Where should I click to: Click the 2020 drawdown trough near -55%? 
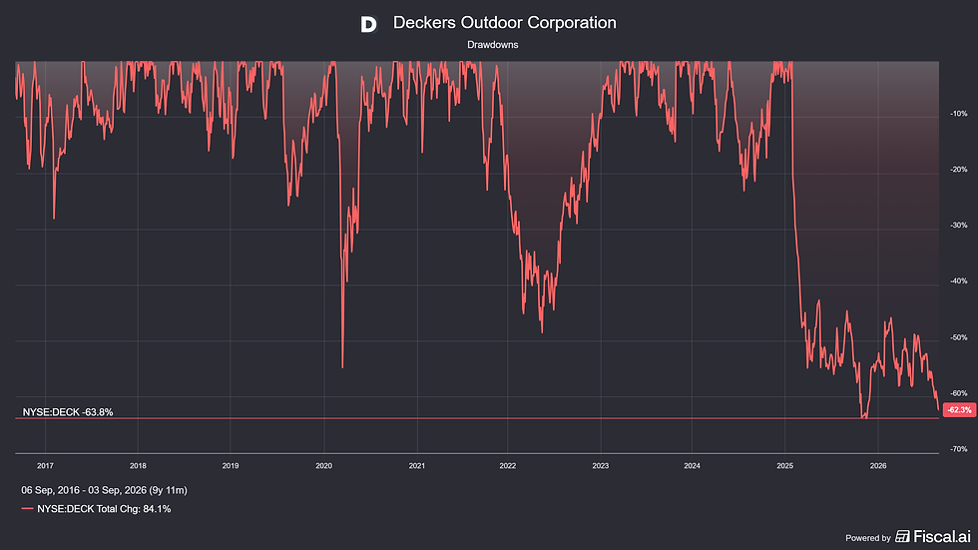click(x=342, y=367)
